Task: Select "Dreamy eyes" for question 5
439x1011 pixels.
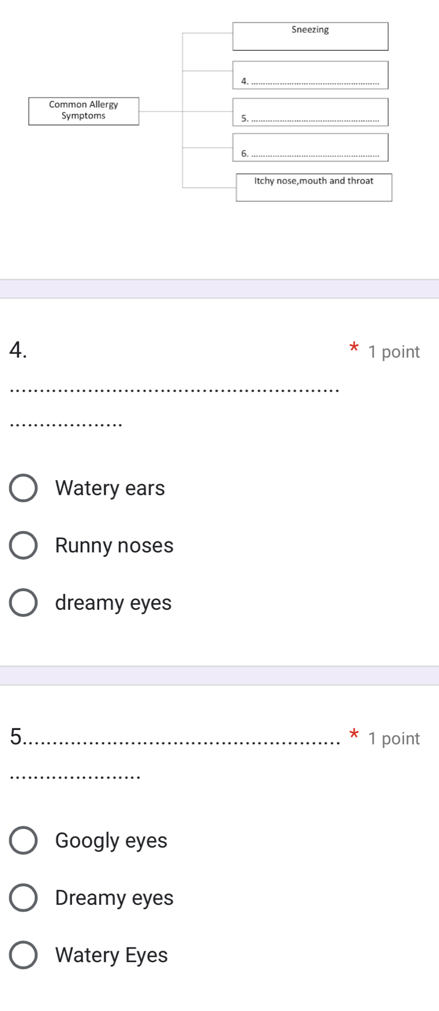Action: click(24, 898)
